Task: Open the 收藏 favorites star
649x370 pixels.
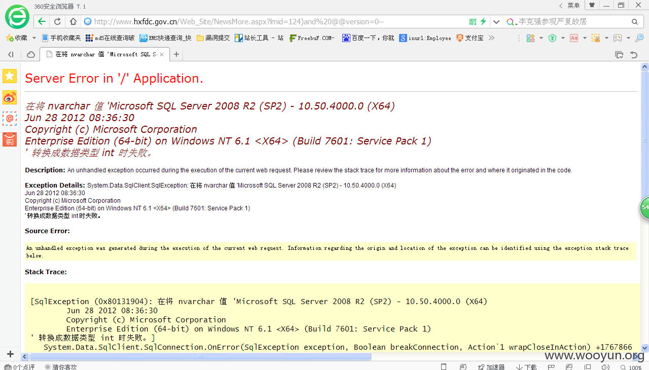Action: tap(16, 38)
